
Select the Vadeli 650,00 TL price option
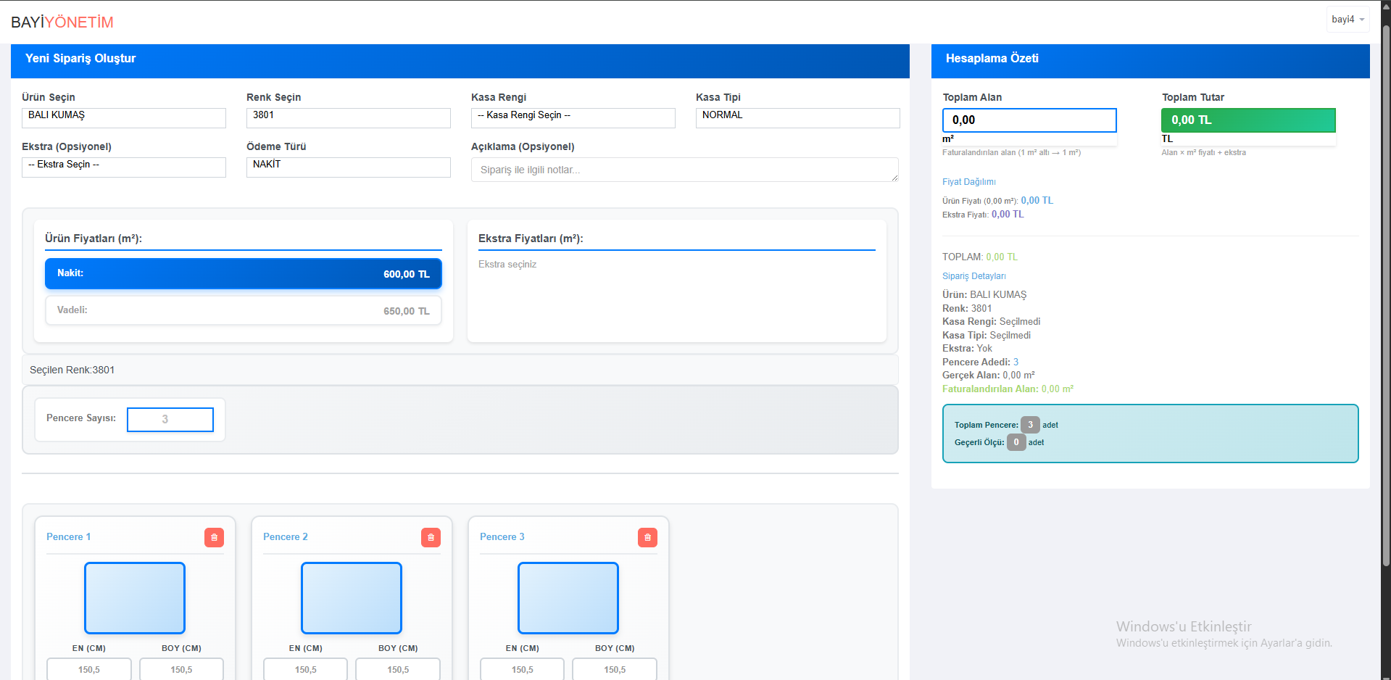[244, 310]
